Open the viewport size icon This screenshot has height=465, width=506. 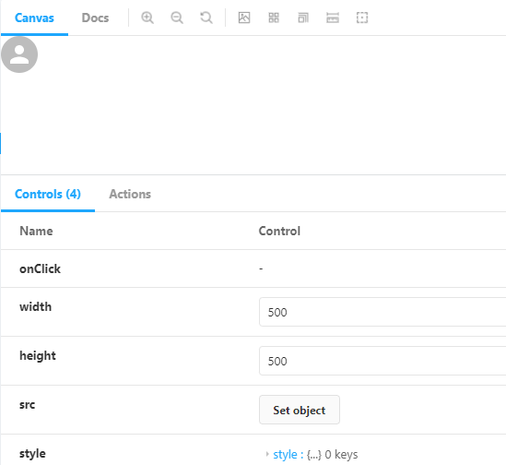point(303,18)
